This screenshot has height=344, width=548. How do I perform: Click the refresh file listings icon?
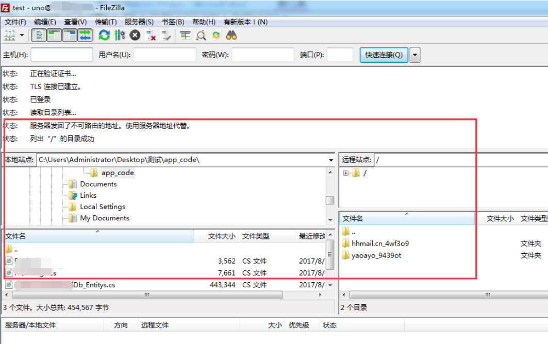(104, 35)
